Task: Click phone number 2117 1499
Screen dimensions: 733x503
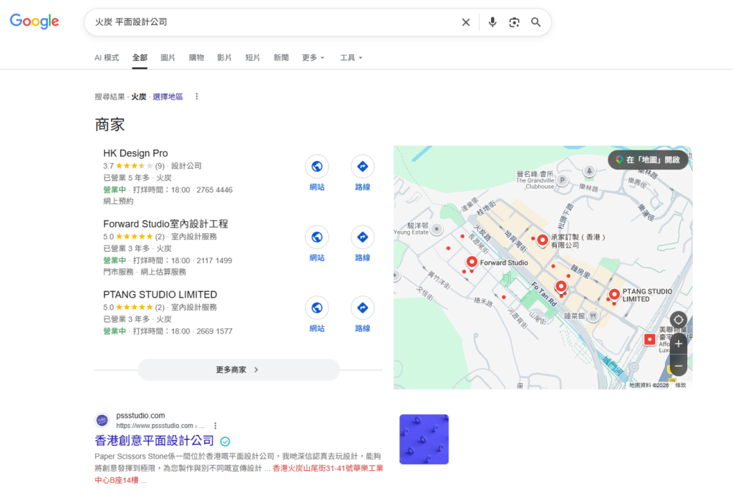Action: point(214,260)
